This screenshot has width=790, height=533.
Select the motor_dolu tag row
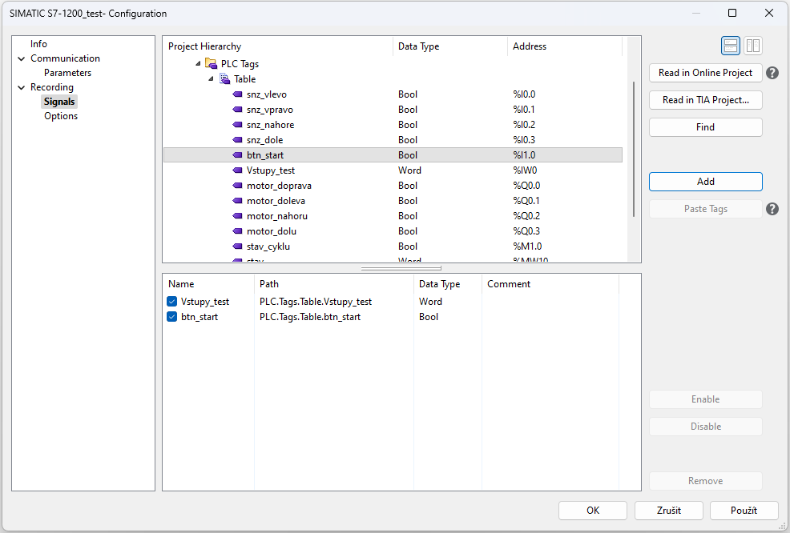click(393, 231)
